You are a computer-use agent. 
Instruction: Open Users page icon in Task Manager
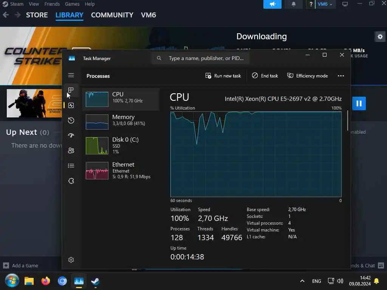pyautogui.click(x=71, y=150)
